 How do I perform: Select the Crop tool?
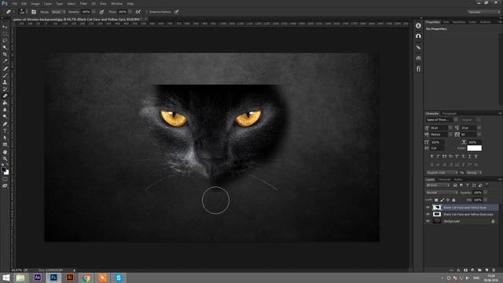coord(5,54)
